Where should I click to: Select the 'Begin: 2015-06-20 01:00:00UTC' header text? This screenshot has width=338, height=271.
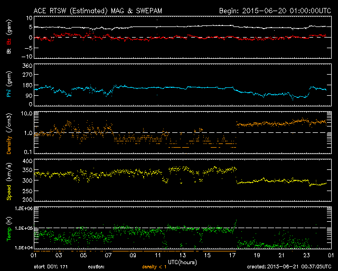click(x=275, y=11)
